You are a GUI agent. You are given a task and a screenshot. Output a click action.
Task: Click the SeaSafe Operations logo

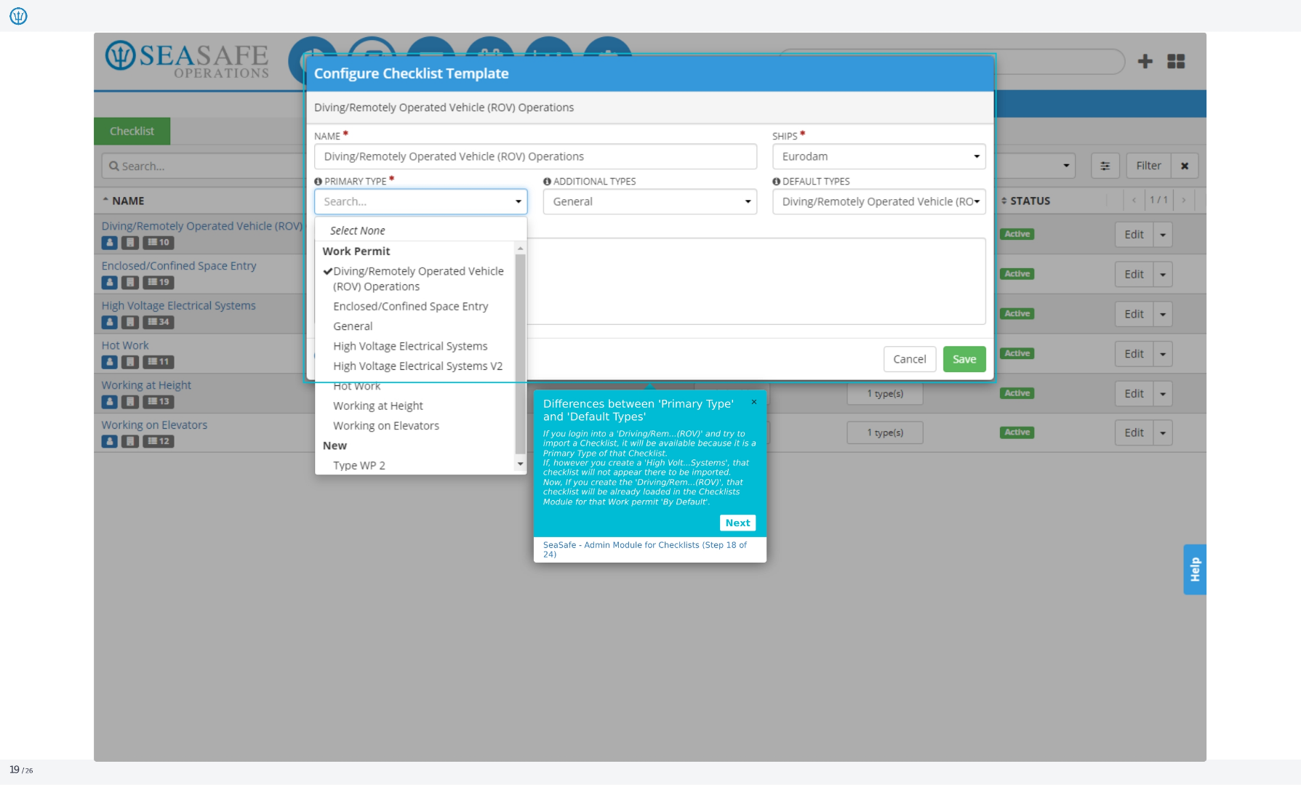click(187, 60)
